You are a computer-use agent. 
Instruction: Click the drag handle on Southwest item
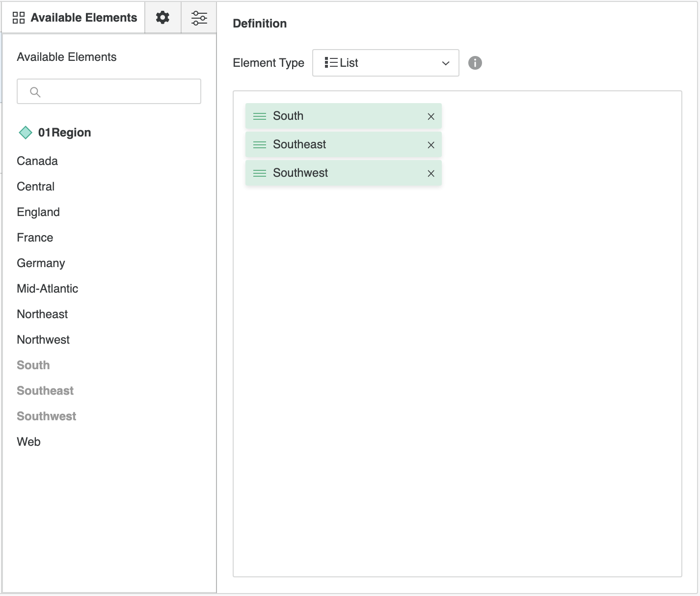[x=259, y=173]
